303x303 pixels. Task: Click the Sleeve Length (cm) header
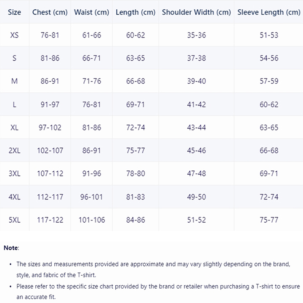269,12
